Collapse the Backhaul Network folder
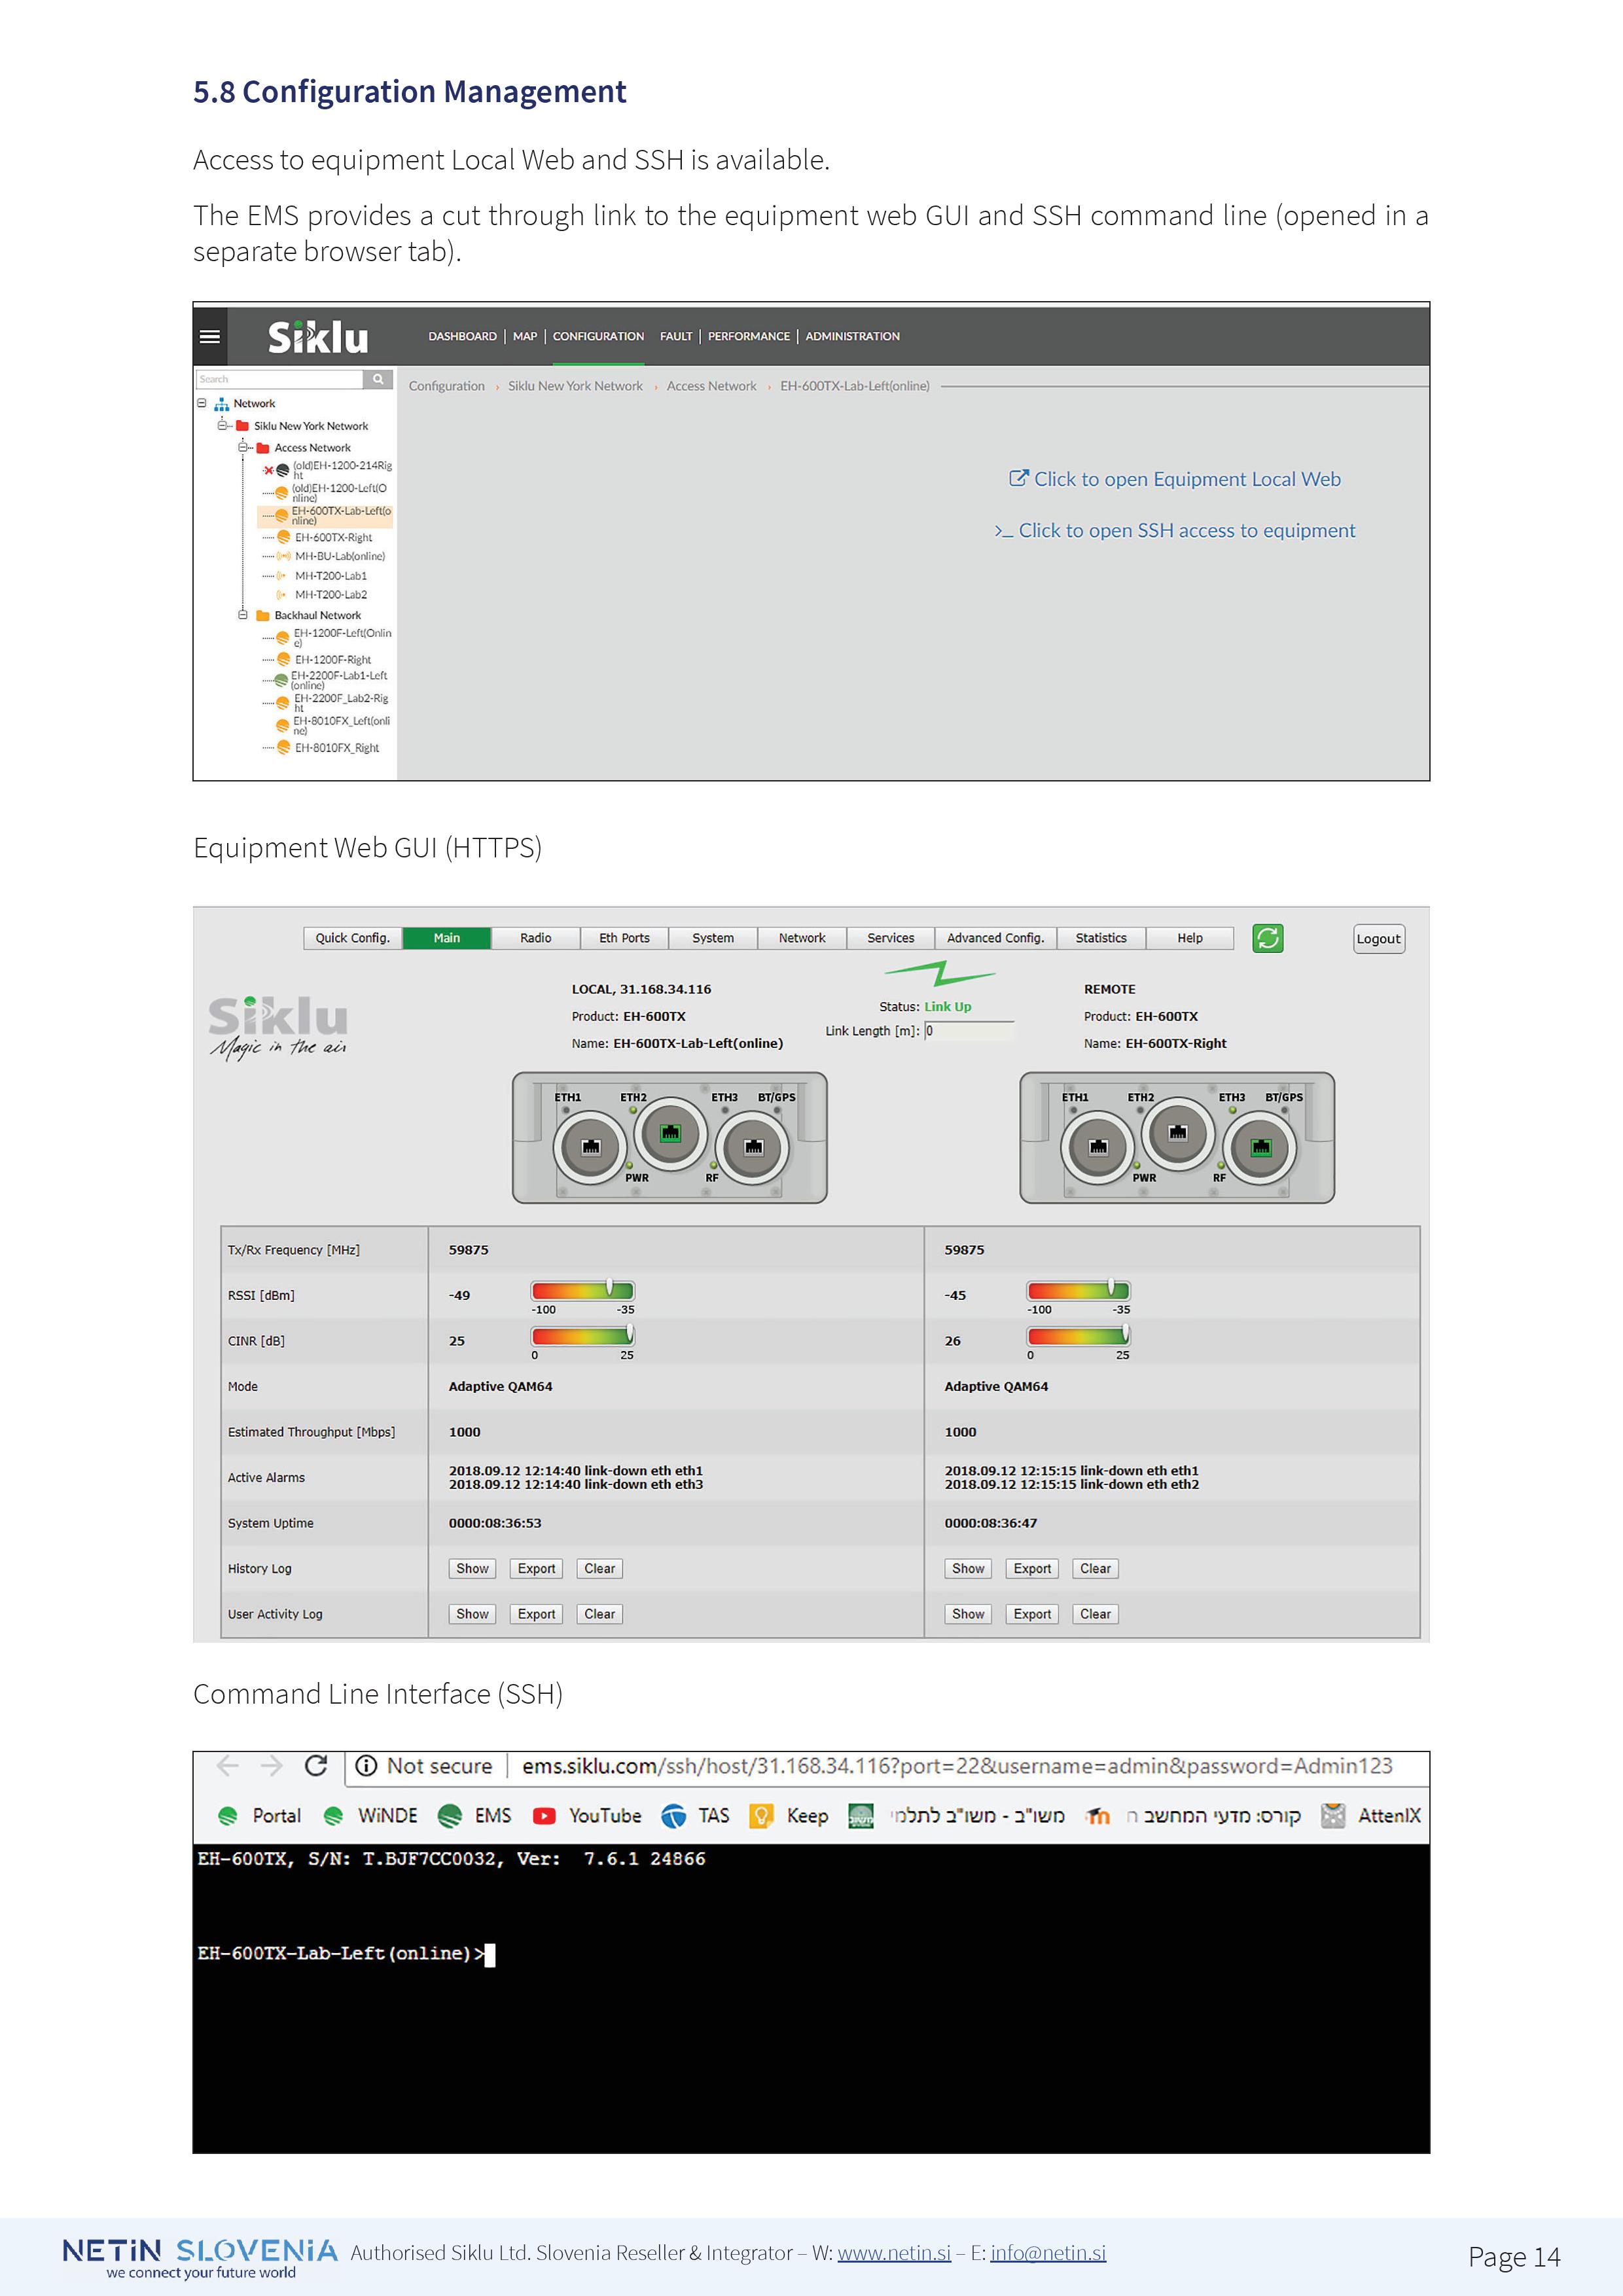1623x2296 pixels. click(x=242, y=615)
